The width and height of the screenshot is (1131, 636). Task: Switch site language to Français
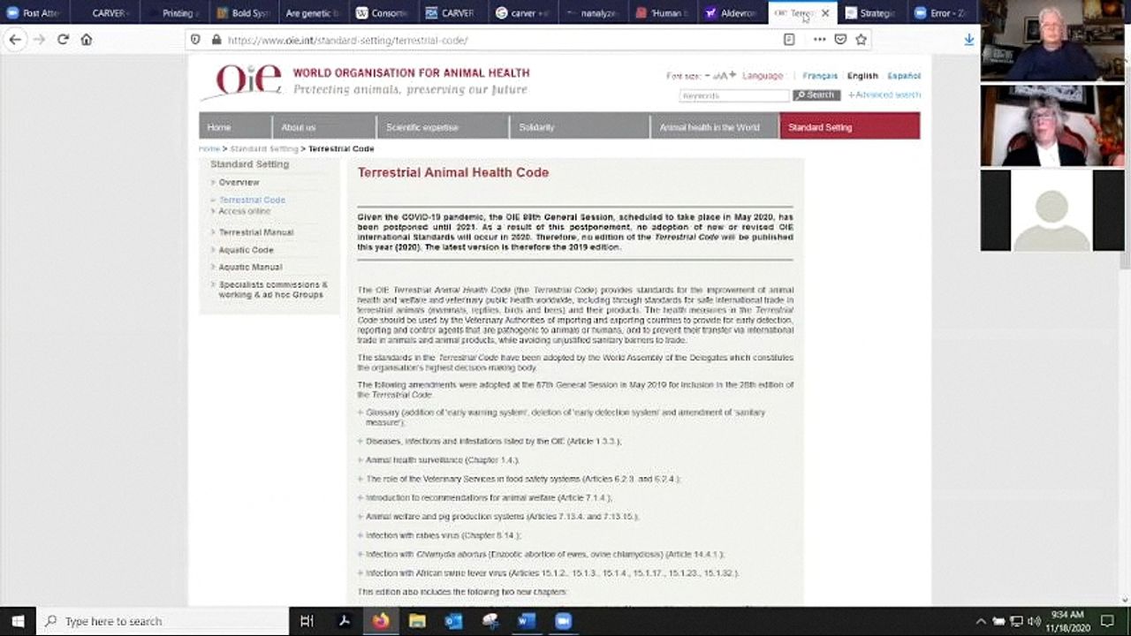click(820, 76)
